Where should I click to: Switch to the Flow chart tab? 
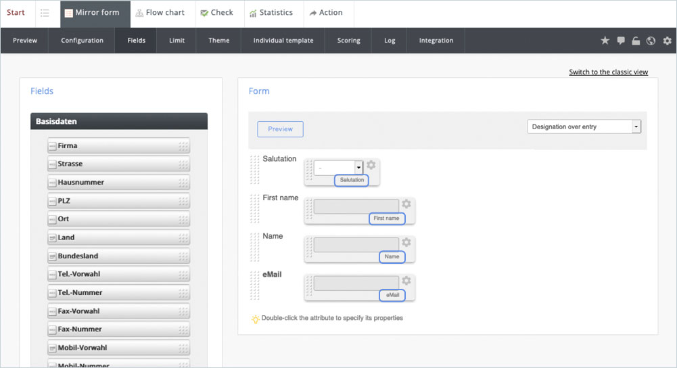(x=160, y=13)
